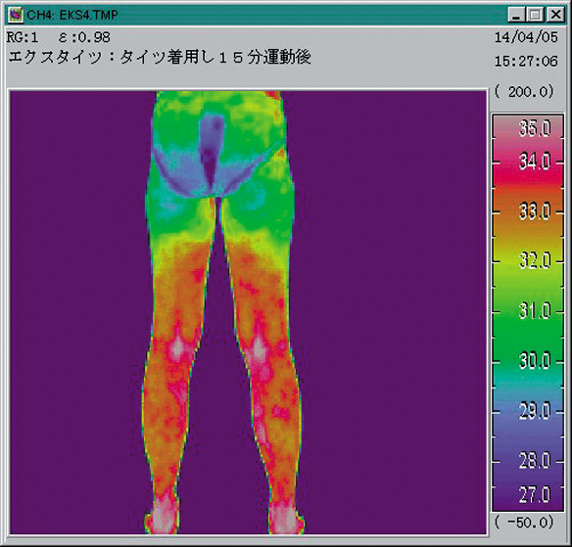This screenshot has height=547, width=572.
Task: Click the CH4: EKS4.TMP title text
Action: click(x=72, y=15)
